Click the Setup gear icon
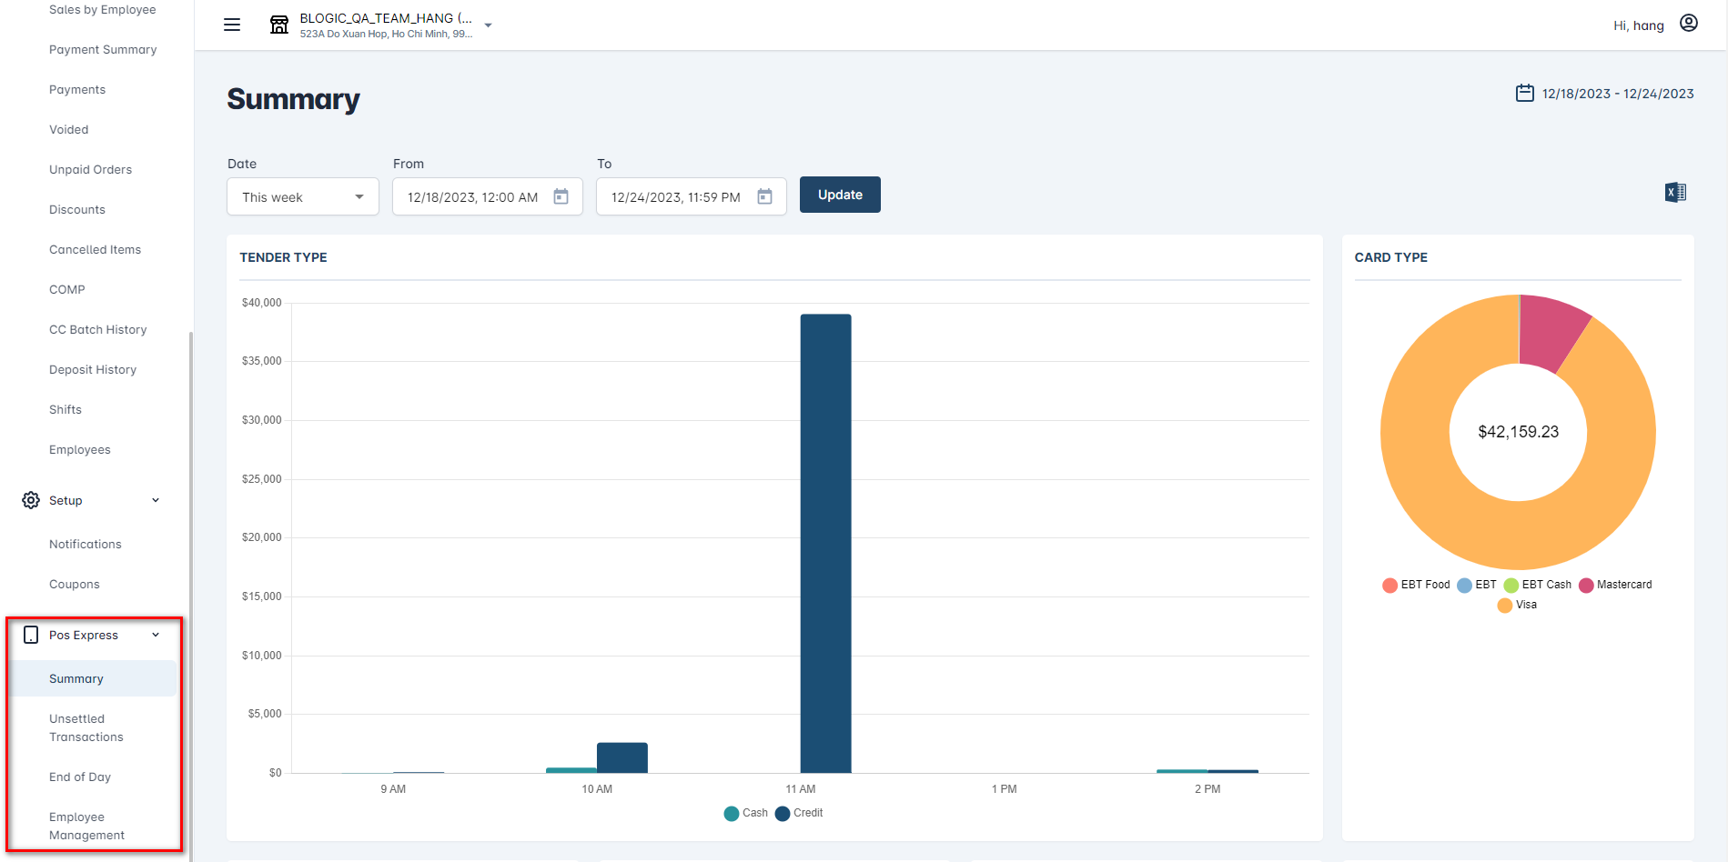This screenshot has width=1728, height=862. coord(31,500)
